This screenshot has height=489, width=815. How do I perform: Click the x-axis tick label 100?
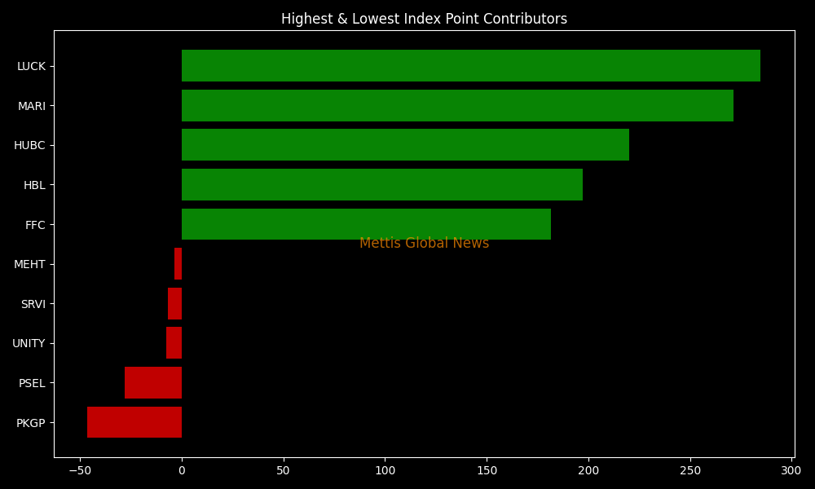tap(385, 471)
